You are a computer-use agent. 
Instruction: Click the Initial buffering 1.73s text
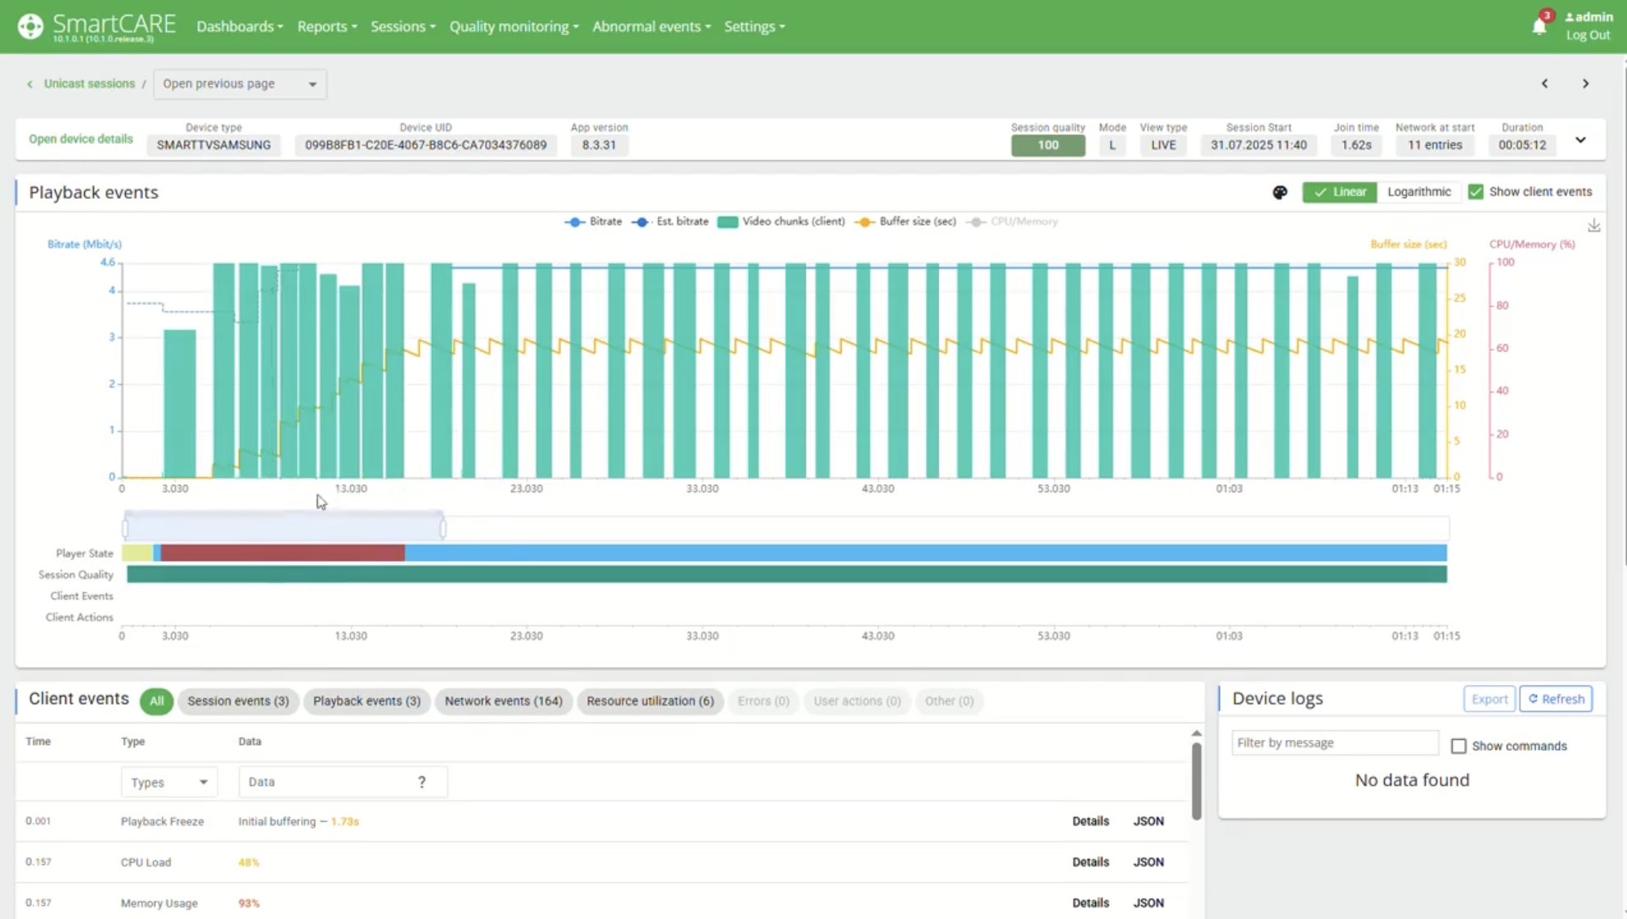(299, 821)
